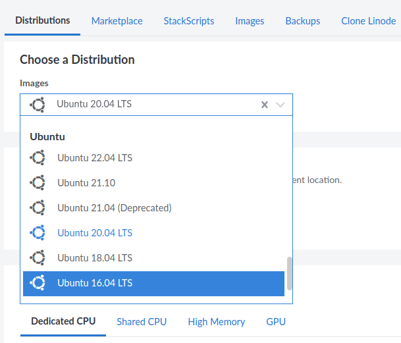Image resolution: width=401 pixels, height=343 pixels.
Task: Select the High Memory plan tab
Action: [x=217, y=322]
